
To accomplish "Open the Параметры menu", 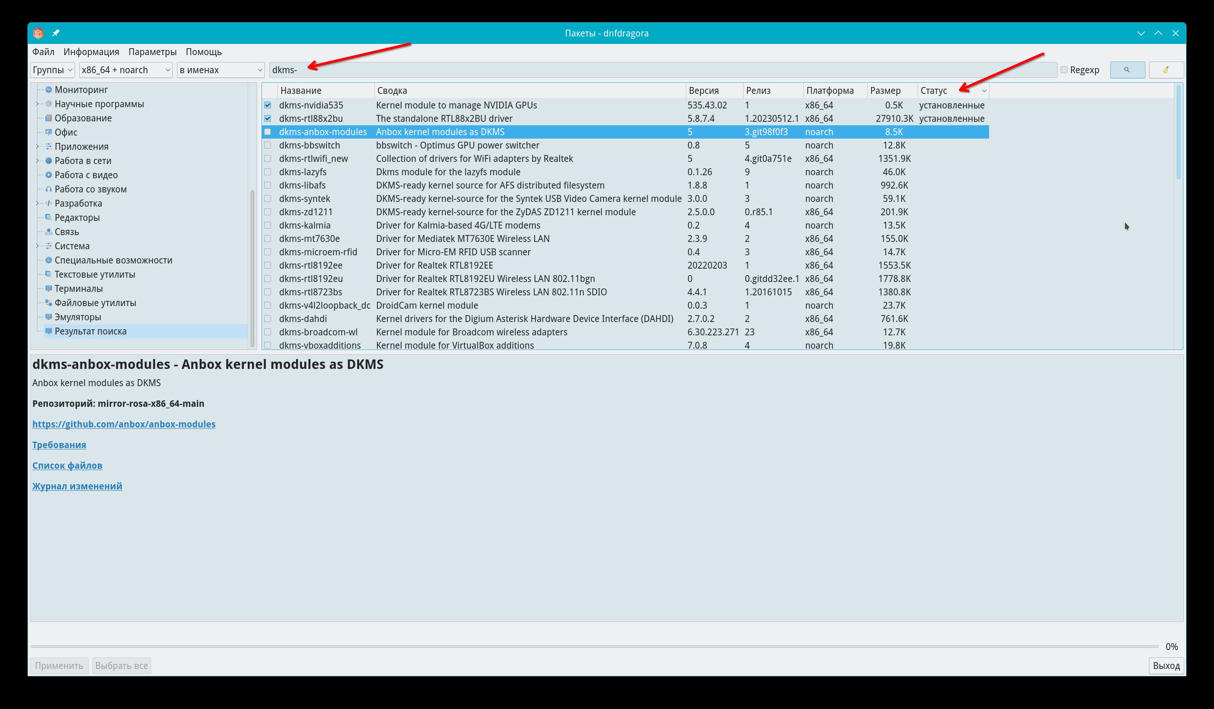I will pos(152,52).
